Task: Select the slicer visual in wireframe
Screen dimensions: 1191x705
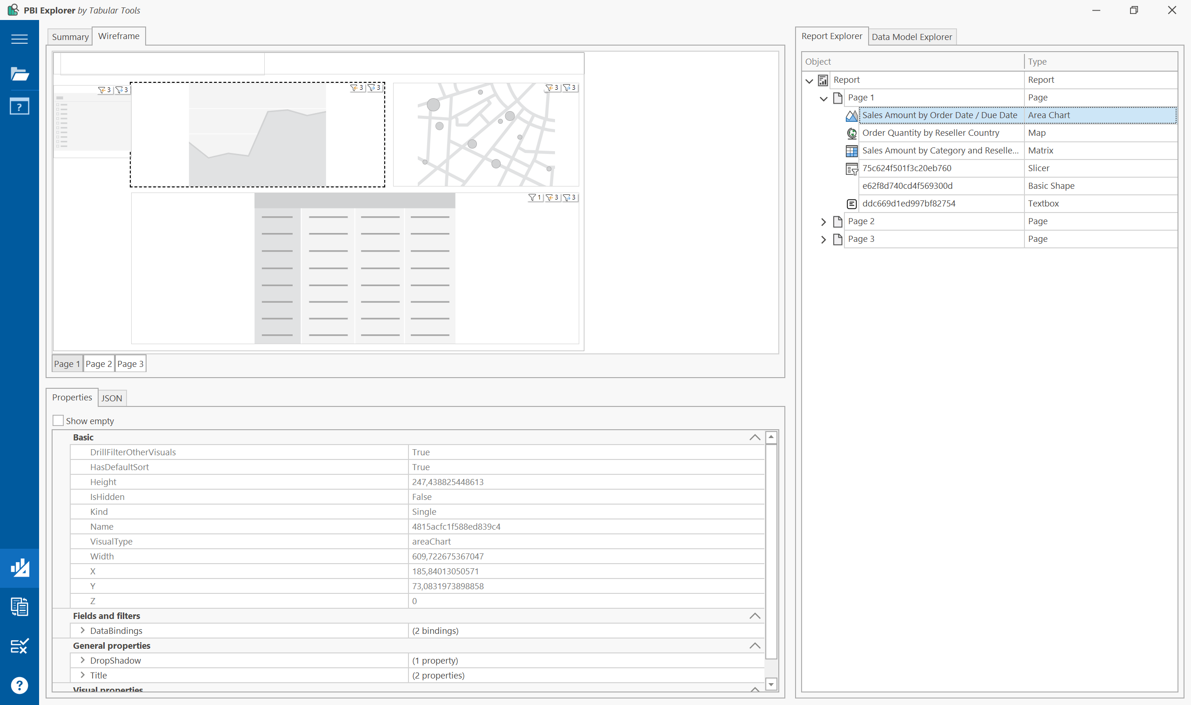Action: [92, 121]
